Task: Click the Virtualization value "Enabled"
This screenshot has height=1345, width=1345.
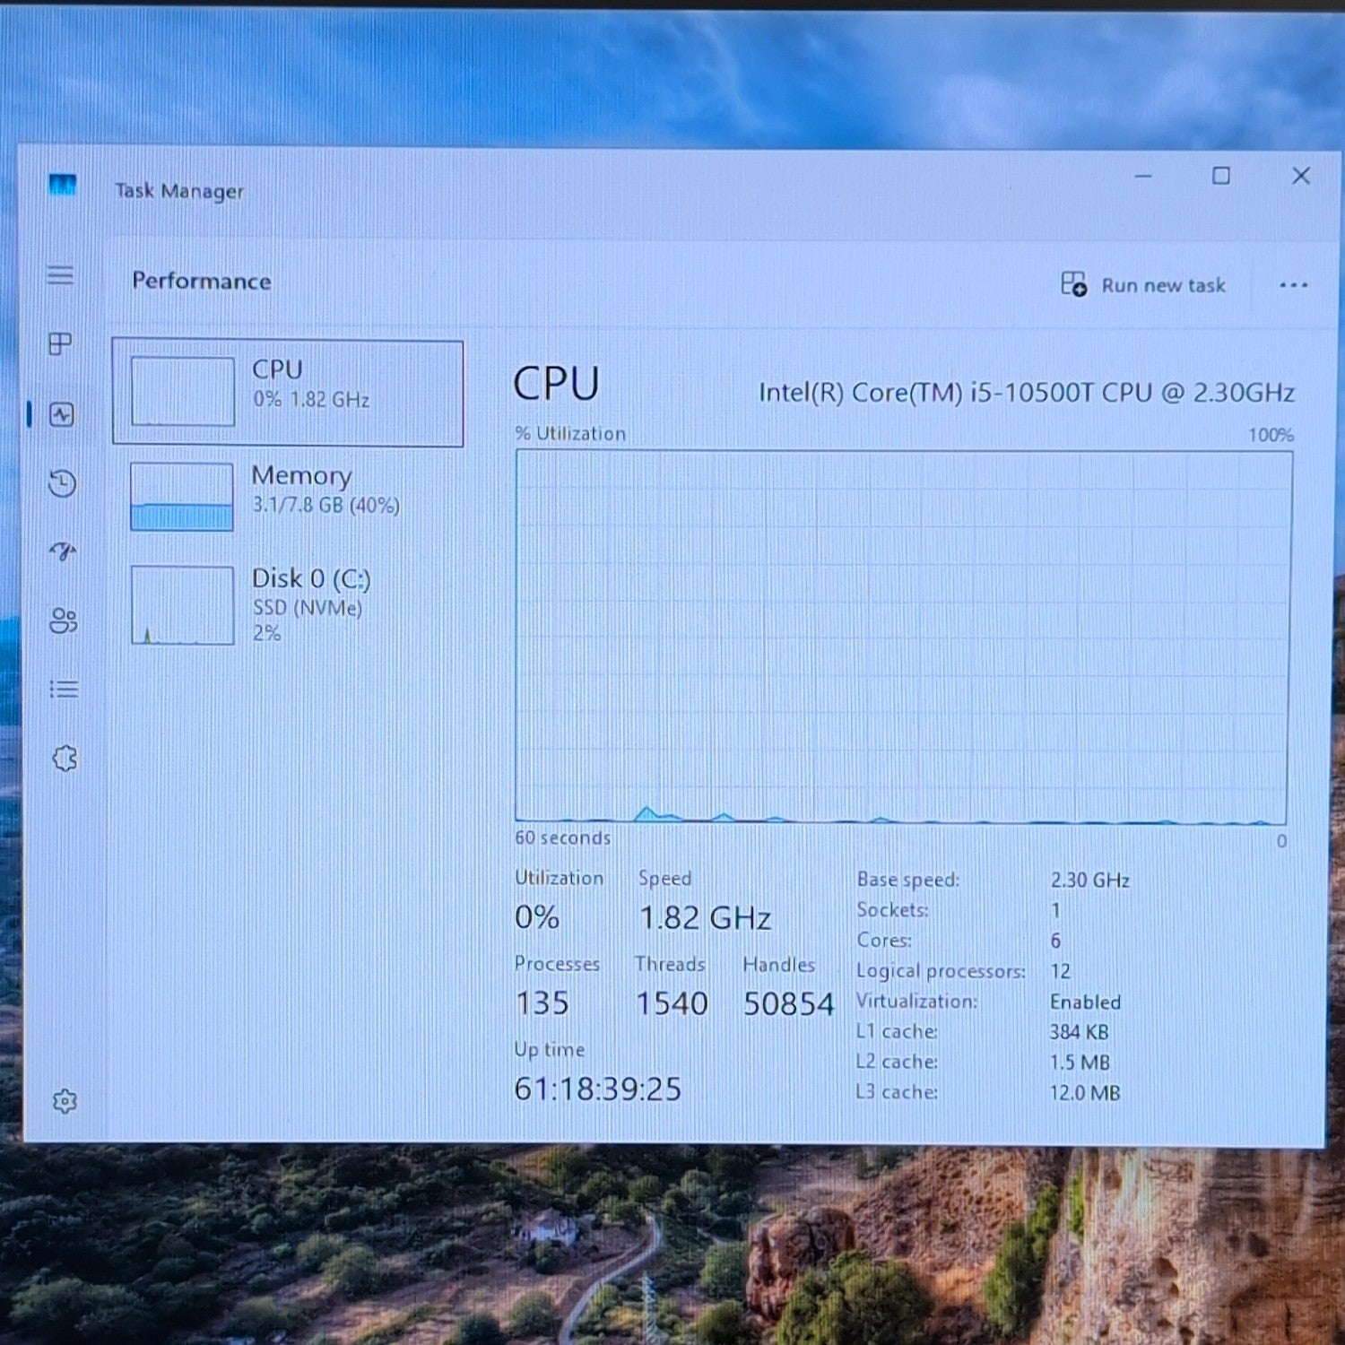Action: [1085, 1002]
